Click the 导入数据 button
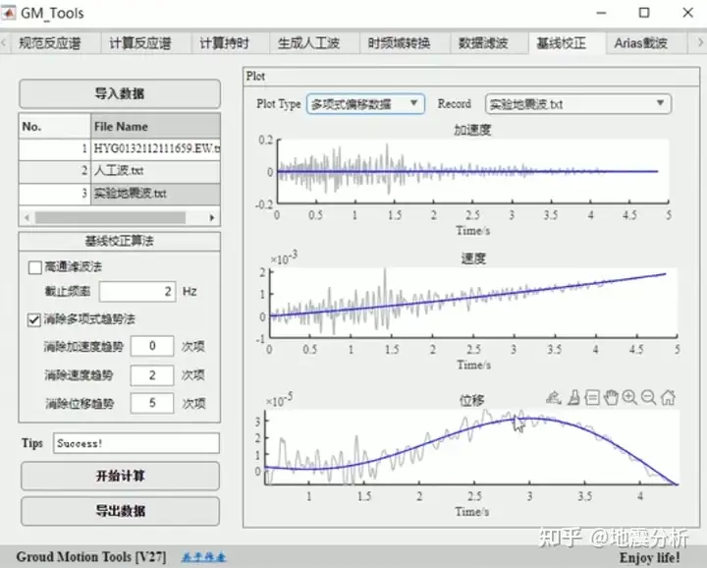This screenshot has width=707, height=568. [x=120, y=93]
